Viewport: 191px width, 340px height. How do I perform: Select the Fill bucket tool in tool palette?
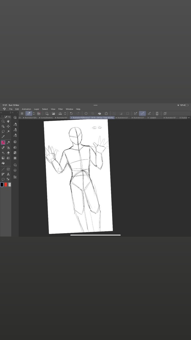pyautogui.click(x=3, y=163)
